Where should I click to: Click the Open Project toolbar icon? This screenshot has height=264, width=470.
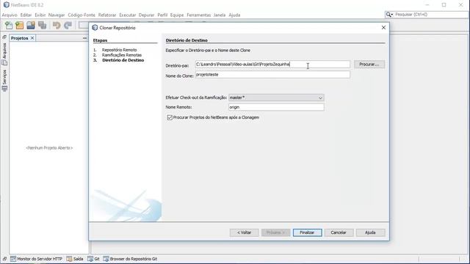click(x=31, y=26)
